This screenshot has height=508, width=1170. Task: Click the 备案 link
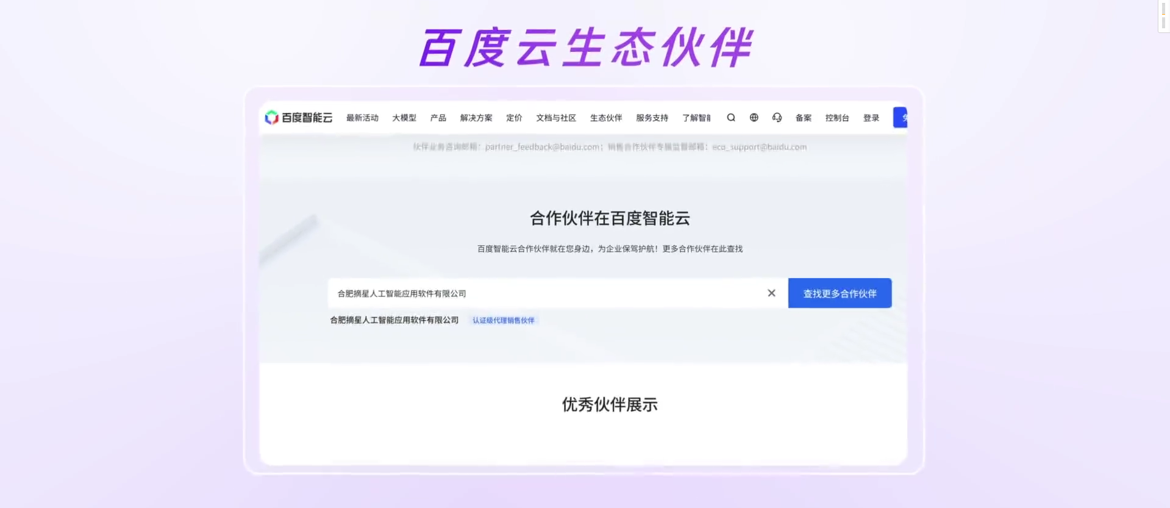click(x=804, y=118)
